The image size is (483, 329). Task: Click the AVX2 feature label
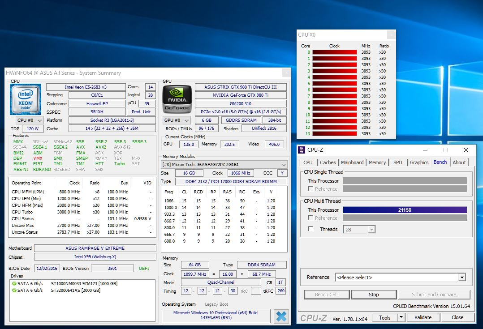pyautogui.click(x=101, y=147)
